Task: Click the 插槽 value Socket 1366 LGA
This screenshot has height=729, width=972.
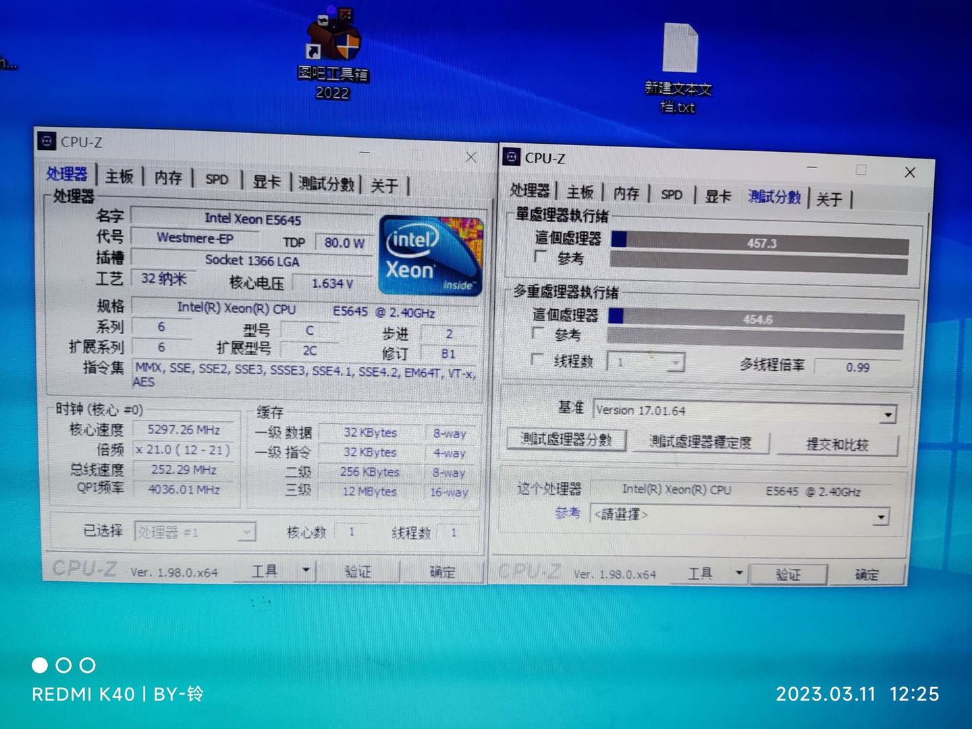Action: (252, 261)
